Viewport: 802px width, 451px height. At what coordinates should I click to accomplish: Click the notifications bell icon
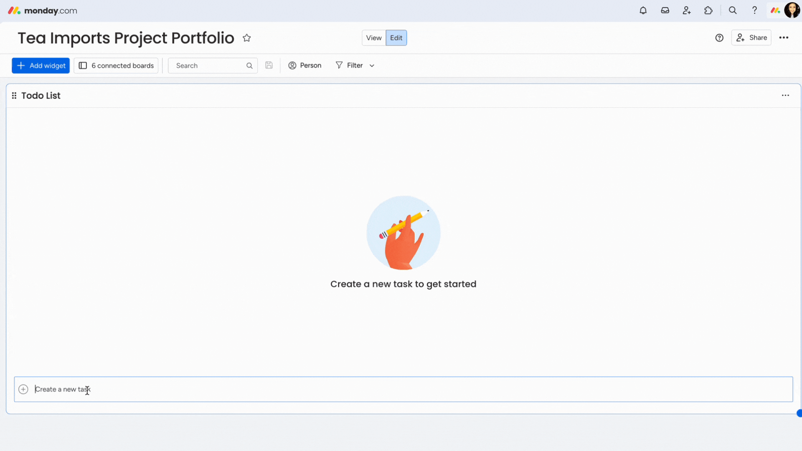point(643,10)
